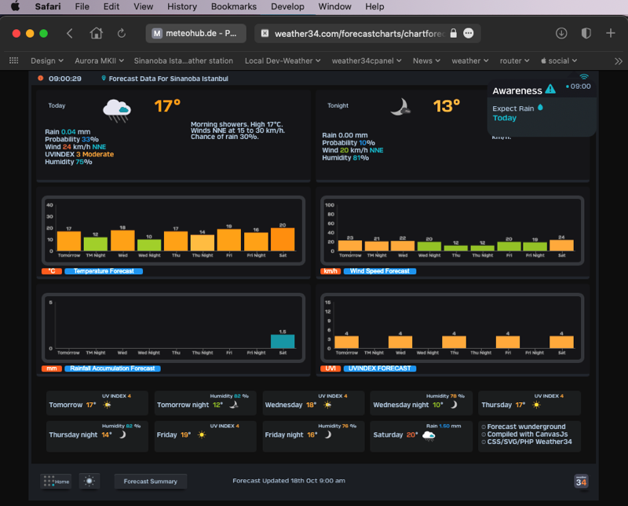The image size is (628, 506).
Task: Click the Home toolbar icon
Action: coord(96,33)
